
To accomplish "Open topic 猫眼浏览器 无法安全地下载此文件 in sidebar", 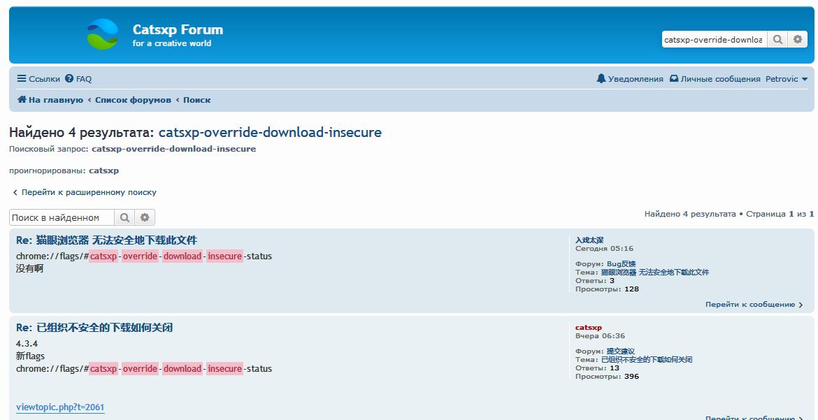I will pos(654,273).
